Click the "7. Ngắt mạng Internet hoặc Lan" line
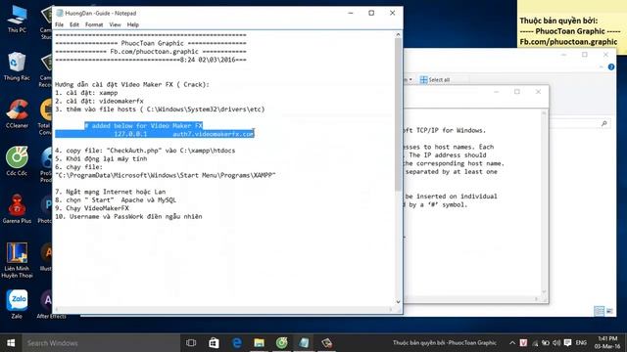The width and height of the screenshot is (627, 352). tap(111, 192)
